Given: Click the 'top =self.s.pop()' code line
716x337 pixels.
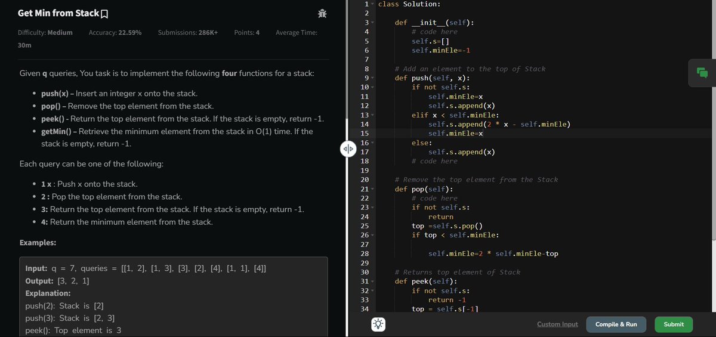Looking at the screenshot, I should [447, 226].
